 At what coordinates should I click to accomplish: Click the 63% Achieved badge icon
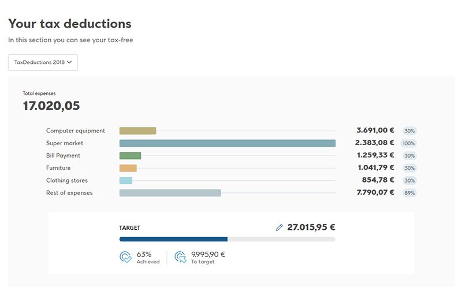(x=125, y=257)
